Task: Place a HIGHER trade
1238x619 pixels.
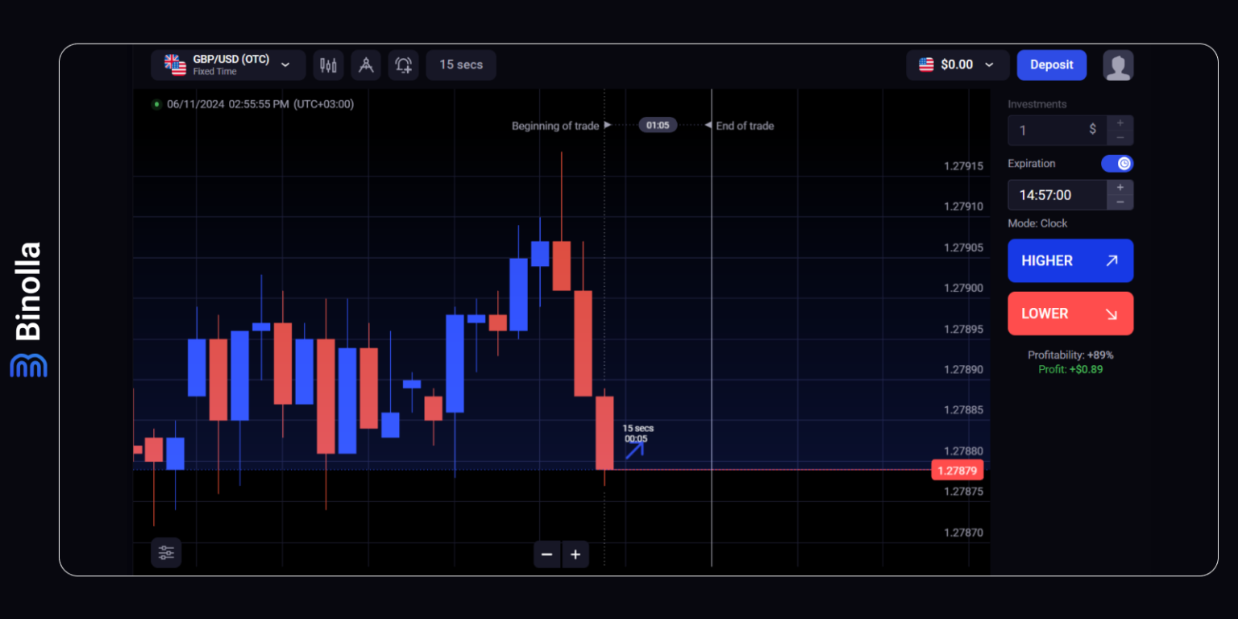Action: click(x=1070, y=260)
